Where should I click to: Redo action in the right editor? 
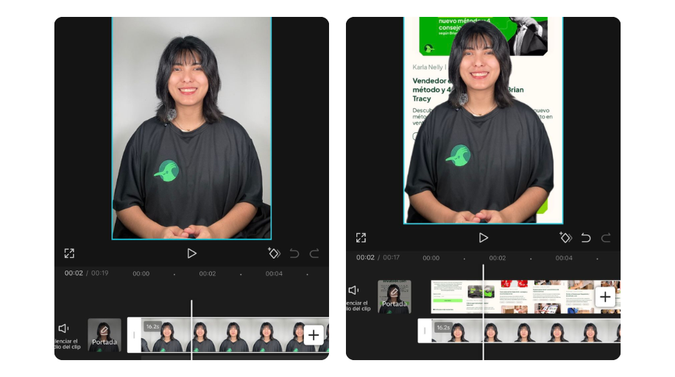click(x=606, y=237)
